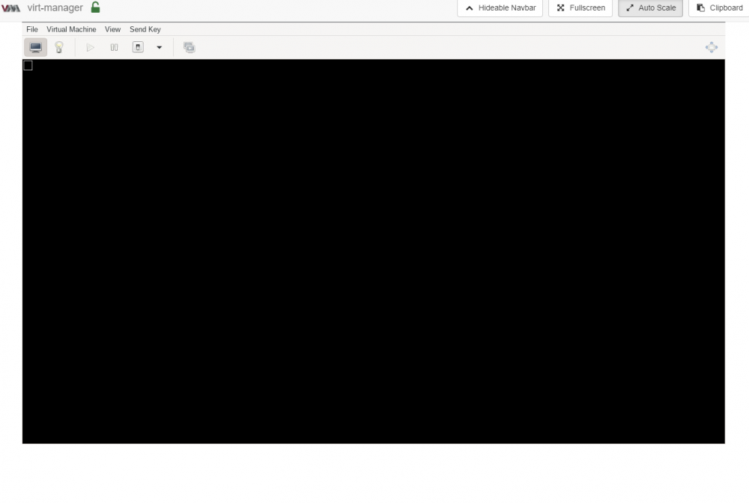
Task: Open the File menu
Action: tap(32, 29)
